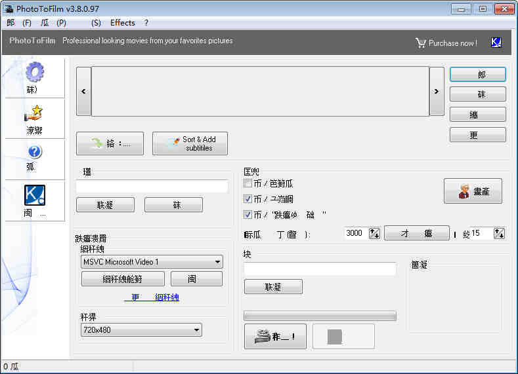The height and width of the screenshot is (374, 518).
Task: Click the green arrow button left of Sort & Add subtitles
Action: pos(110,143)
